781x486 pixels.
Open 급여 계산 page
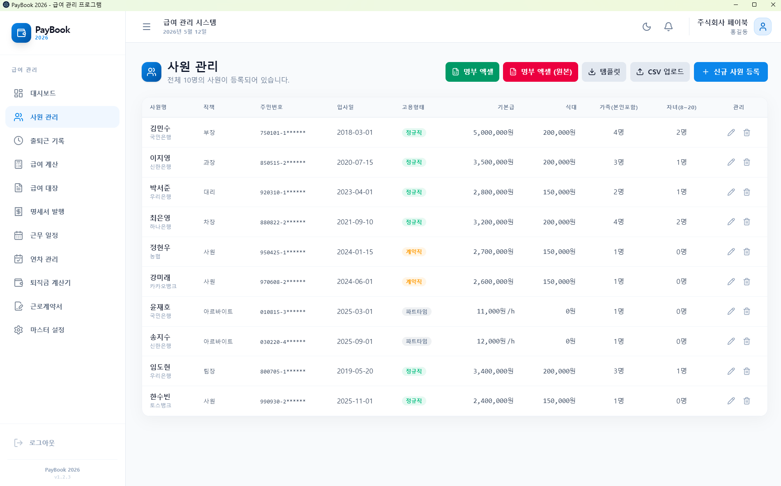pos(62,164)
